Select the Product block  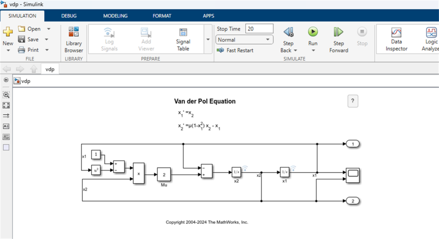[x=138, y=173]
